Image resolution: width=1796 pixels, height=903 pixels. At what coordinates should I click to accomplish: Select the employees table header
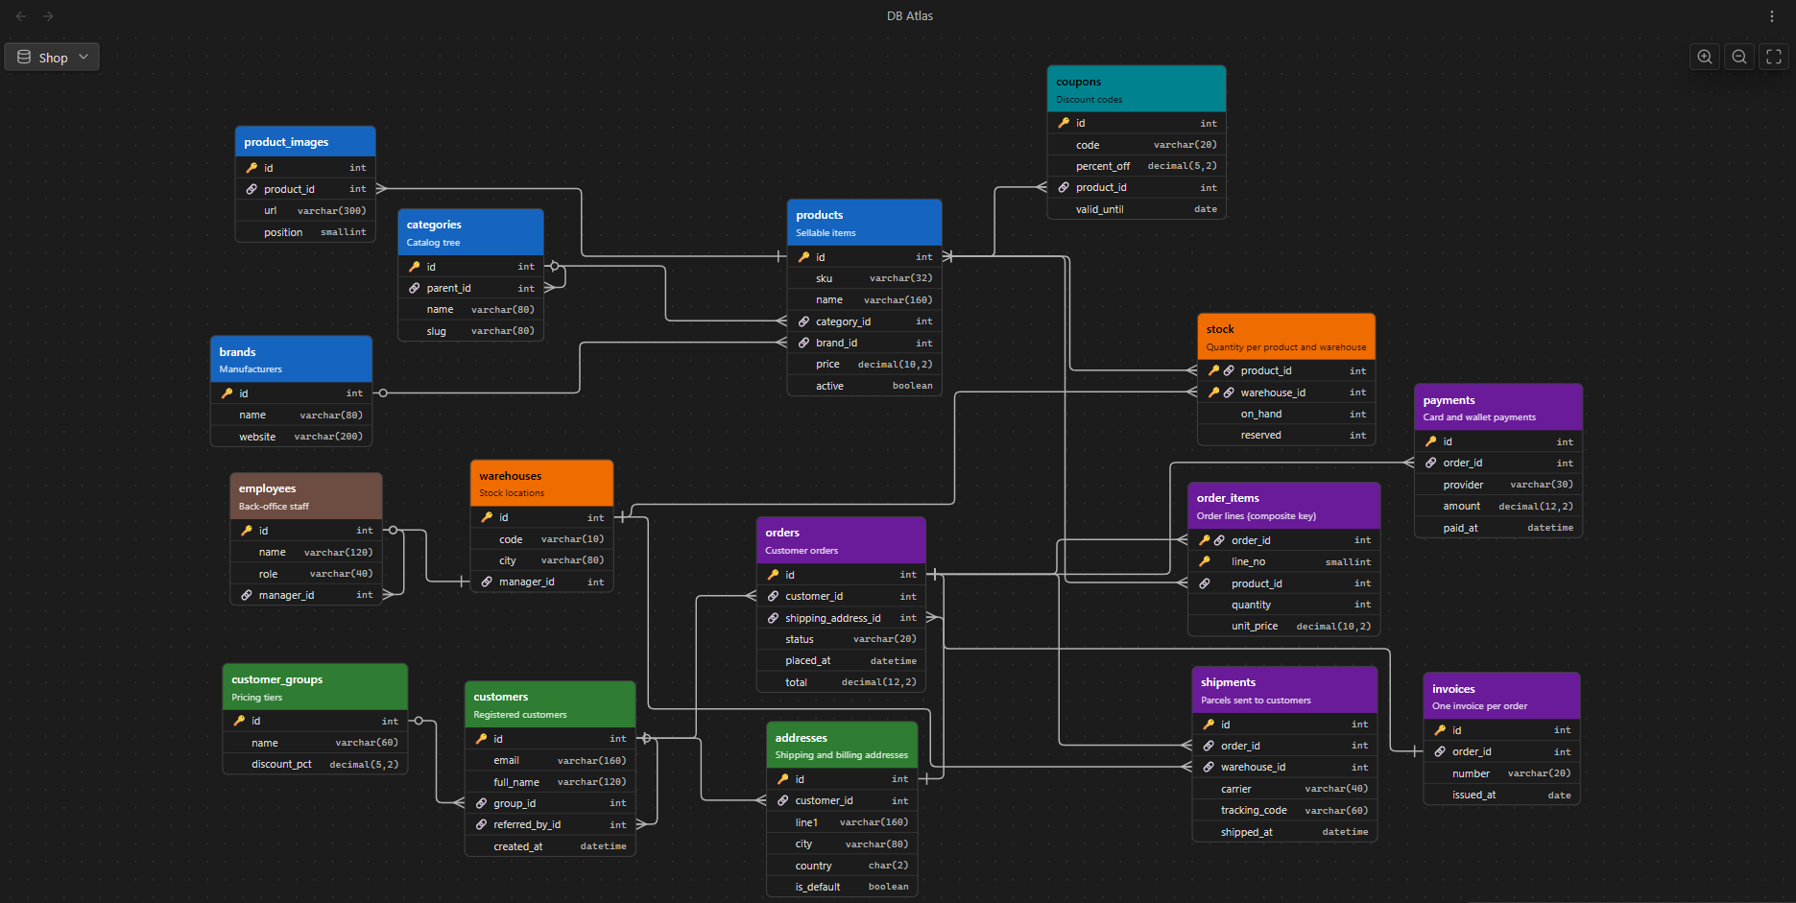pyautogui.click(x=306, y=496)
